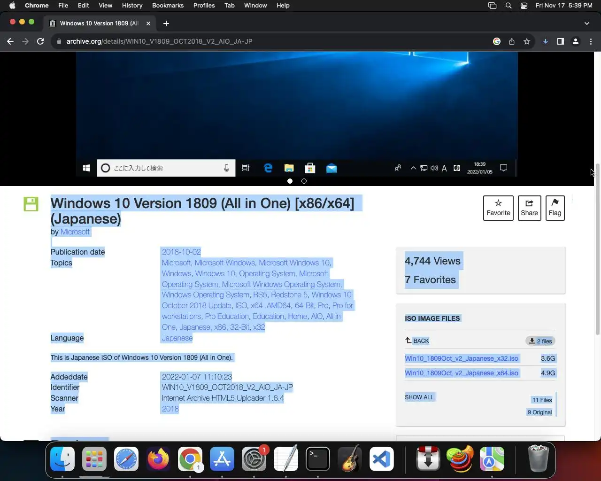This screenshot has width=601, height=481.
Task: Click the 2 files download badge
Action: 540,341
